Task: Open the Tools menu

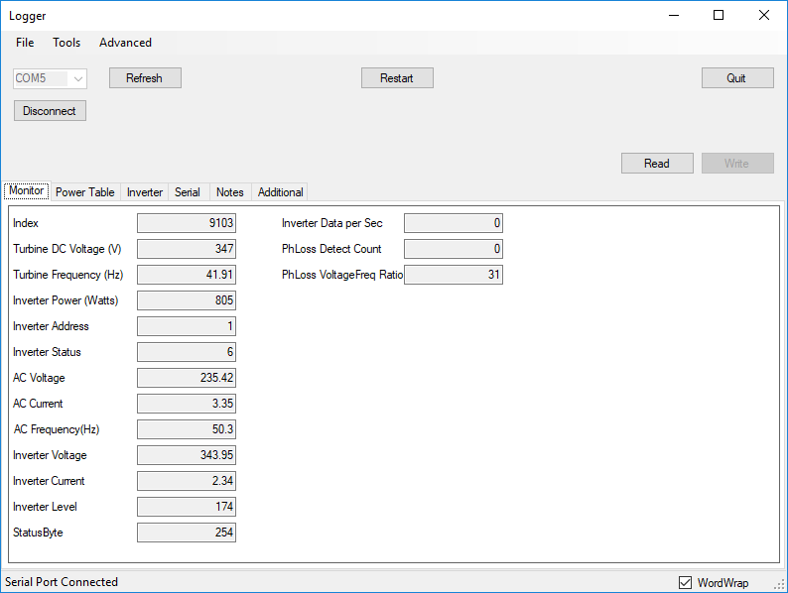Action: [x=66, y=43]
